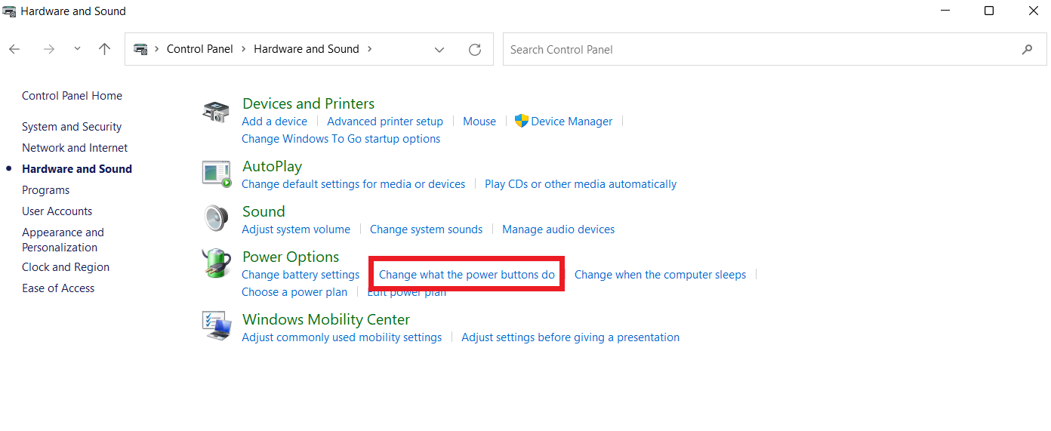Refresh the Control Panel view
The width and height of the screenshot is (1051, 431).
pos(475,49)
